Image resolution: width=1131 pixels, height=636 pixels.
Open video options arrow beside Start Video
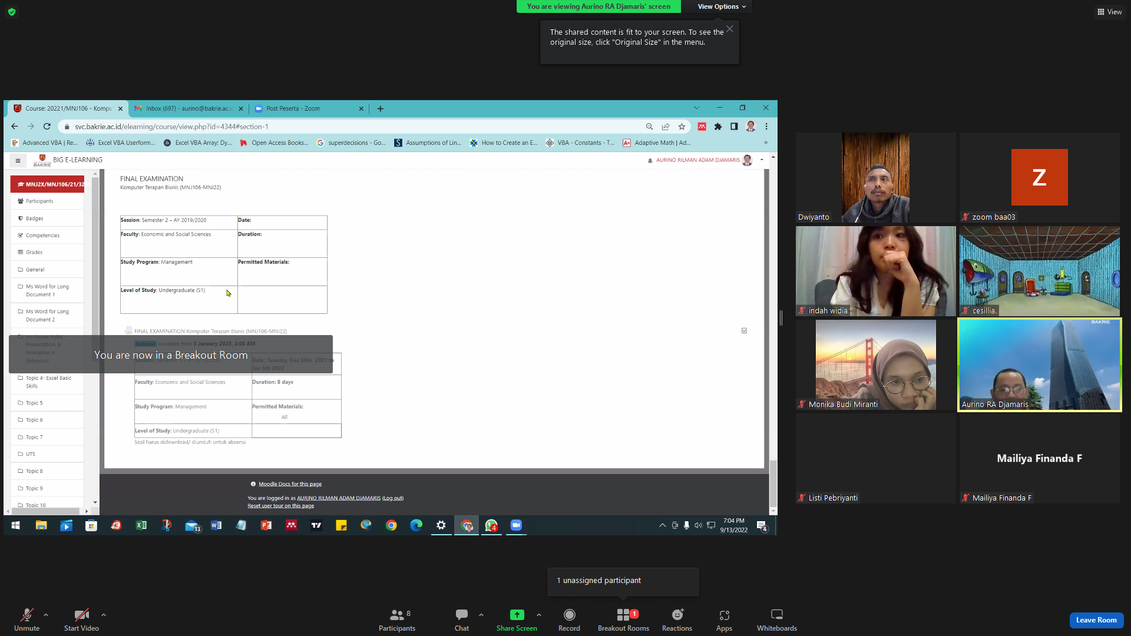point(104,615)
